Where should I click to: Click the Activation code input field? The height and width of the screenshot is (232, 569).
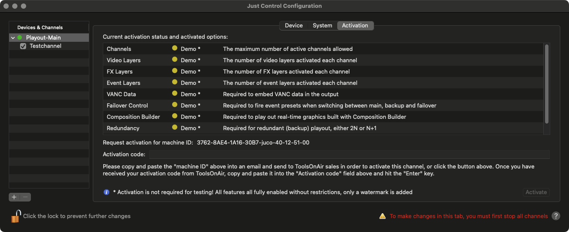pos(349,155)
